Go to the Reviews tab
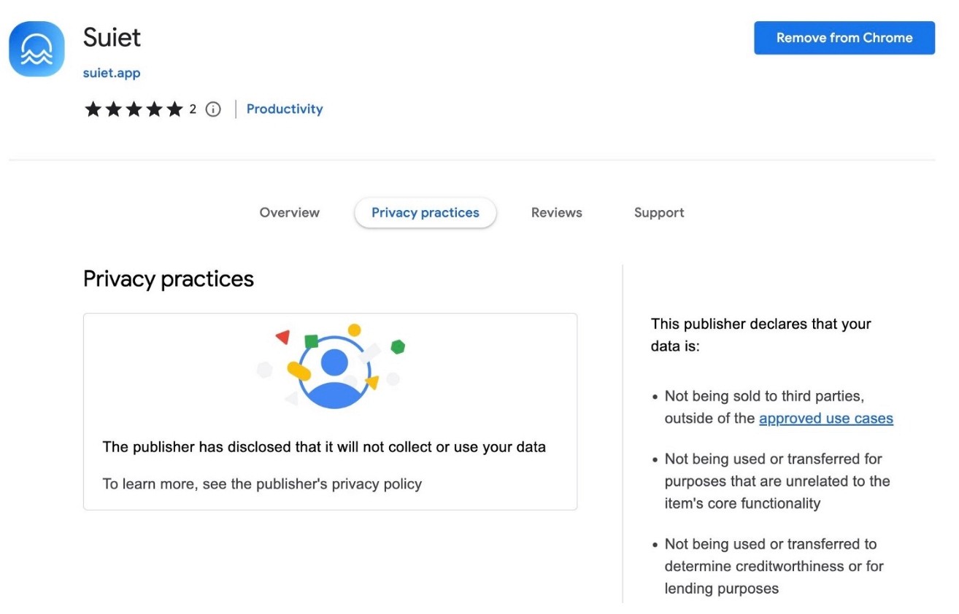959x614 pixels. [557, 213]
